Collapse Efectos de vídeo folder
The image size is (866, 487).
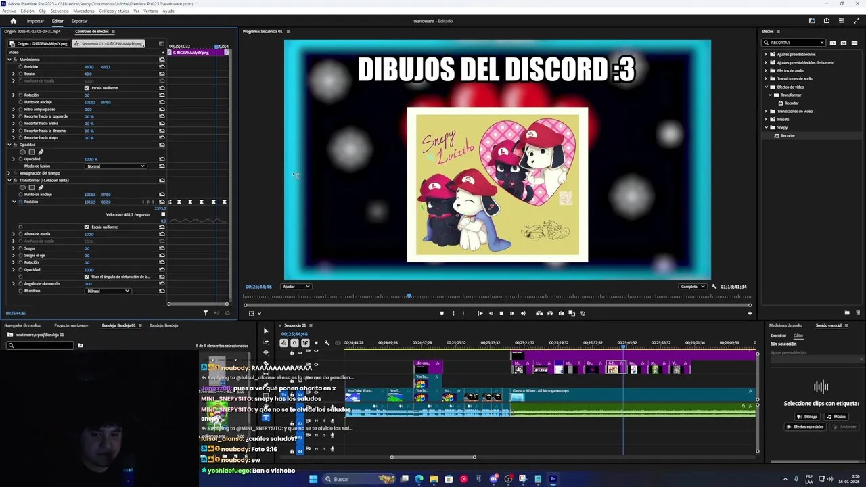coord(766,87)
